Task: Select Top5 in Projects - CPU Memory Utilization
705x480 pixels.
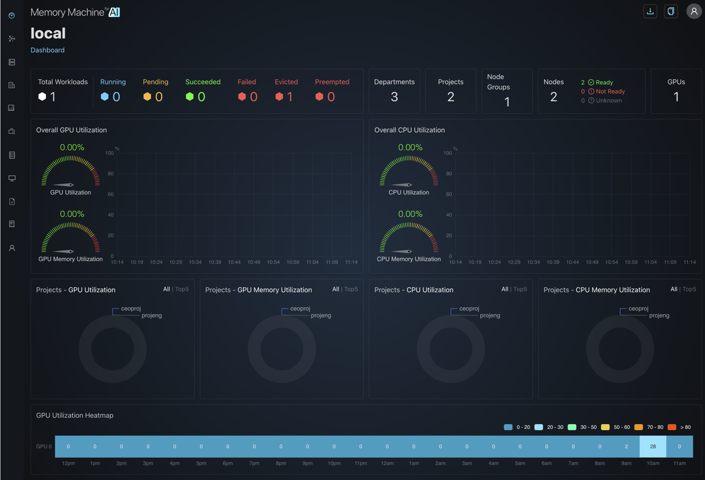Action: coord(689,289)
